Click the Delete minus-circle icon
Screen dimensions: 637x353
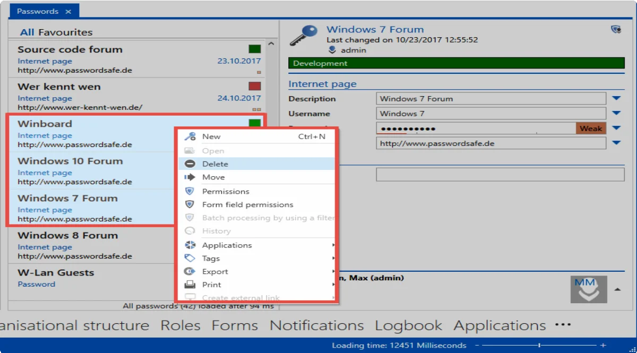(190, 164)
